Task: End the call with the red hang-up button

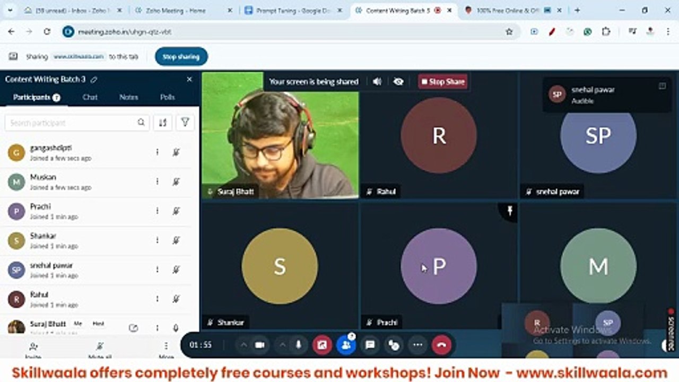Action: pos(441,345)
